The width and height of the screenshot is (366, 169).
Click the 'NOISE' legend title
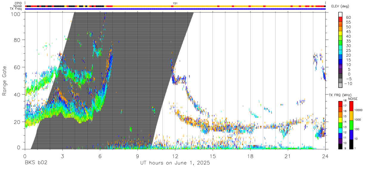click(x=353, y=99)
